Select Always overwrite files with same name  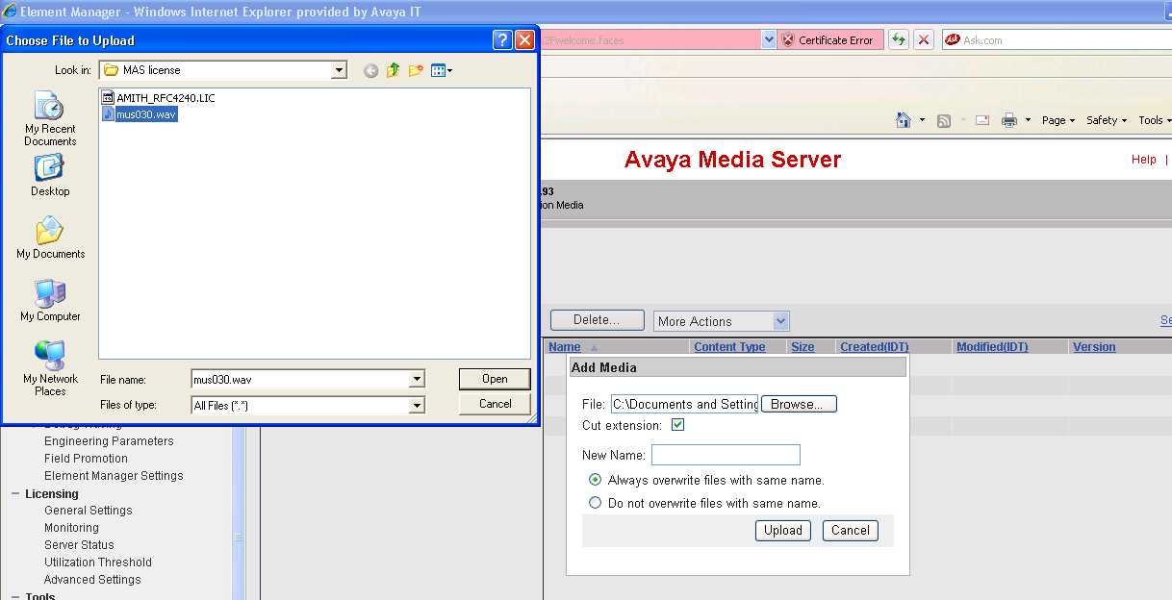595,480
